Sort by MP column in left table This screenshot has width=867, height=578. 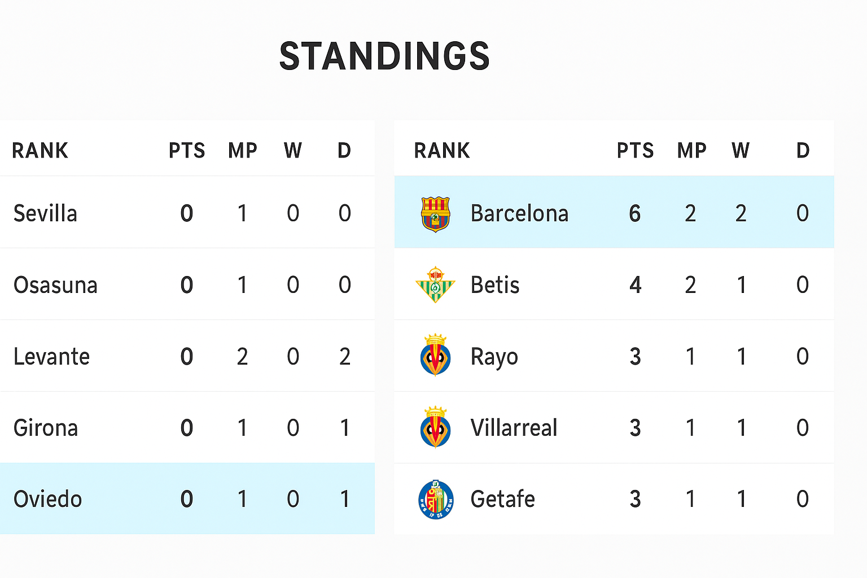point(242,151)
